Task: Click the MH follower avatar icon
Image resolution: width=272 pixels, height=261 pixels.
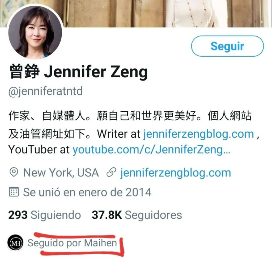Action: click(15, 243)
